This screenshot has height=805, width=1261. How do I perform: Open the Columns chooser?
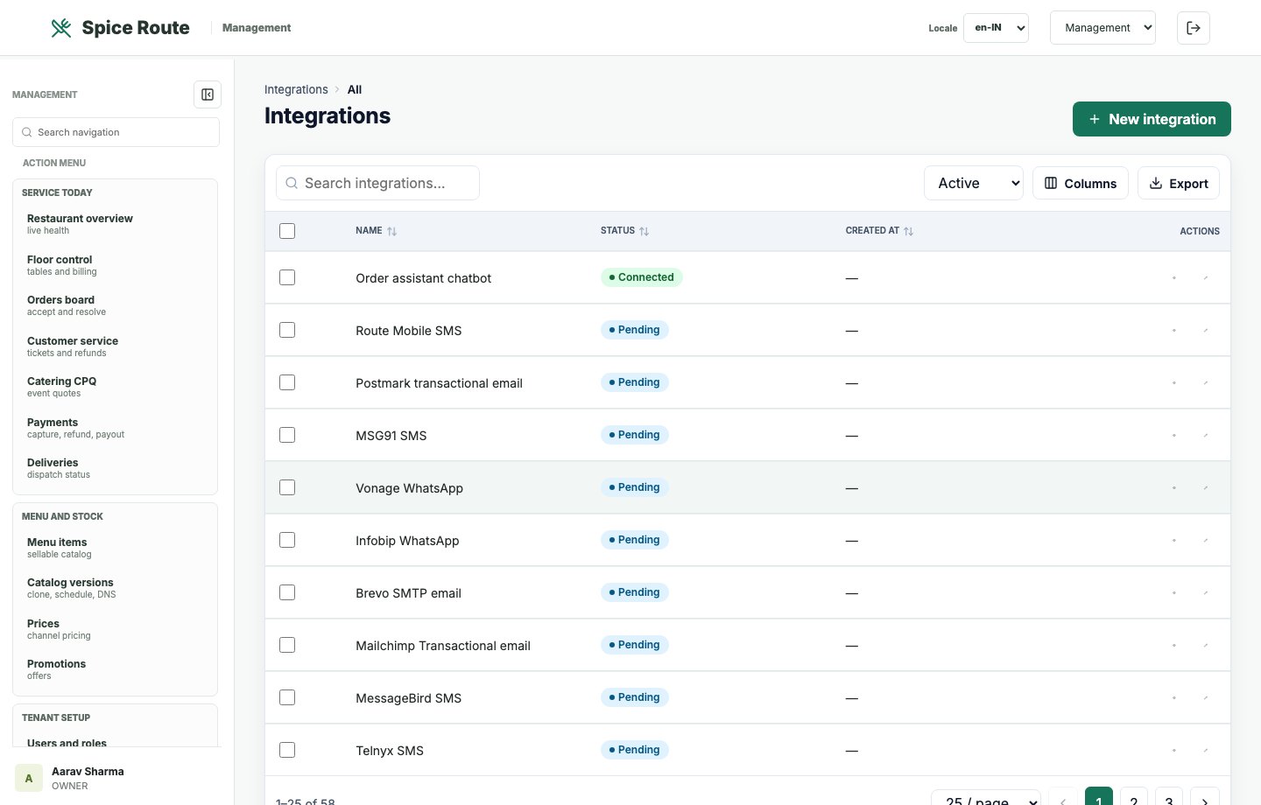coord(1081,183)
